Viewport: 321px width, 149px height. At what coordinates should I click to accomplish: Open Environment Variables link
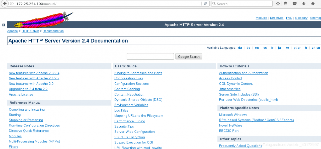[131, 105]
